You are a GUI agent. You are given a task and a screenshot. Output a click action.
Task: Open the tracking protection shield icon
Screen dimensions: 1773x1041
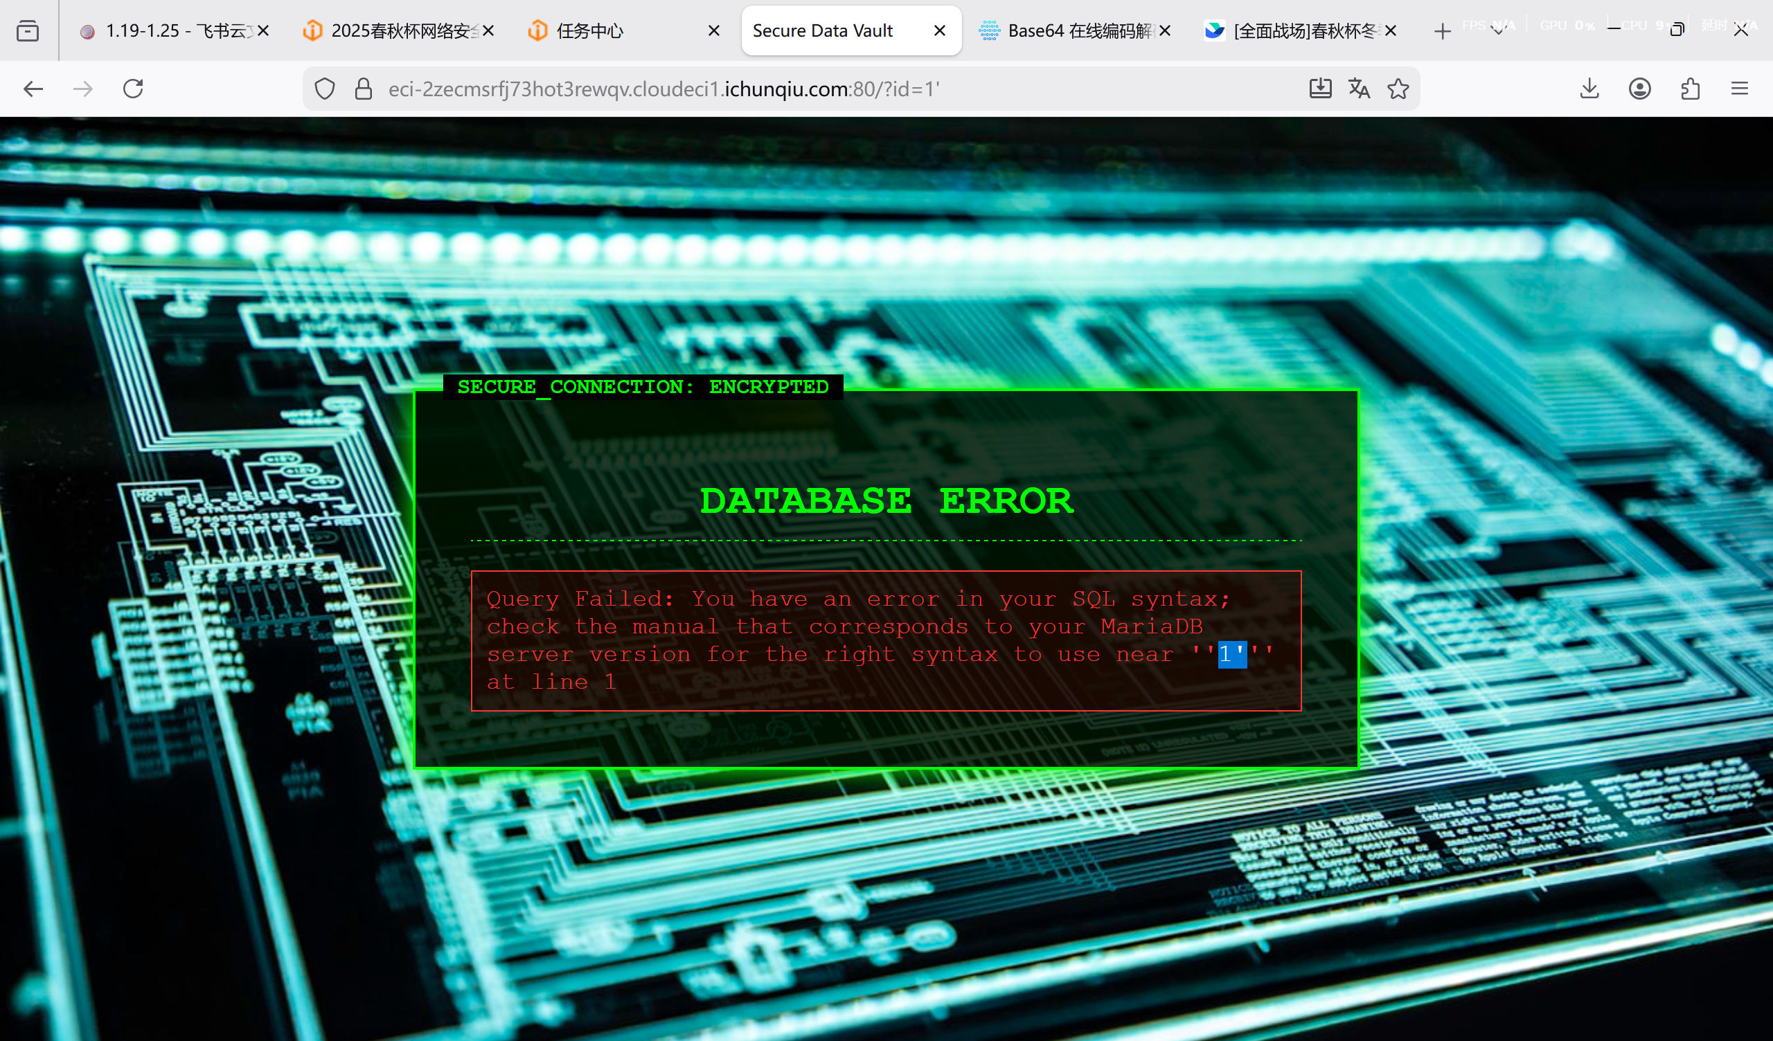(x=324, y=89)
